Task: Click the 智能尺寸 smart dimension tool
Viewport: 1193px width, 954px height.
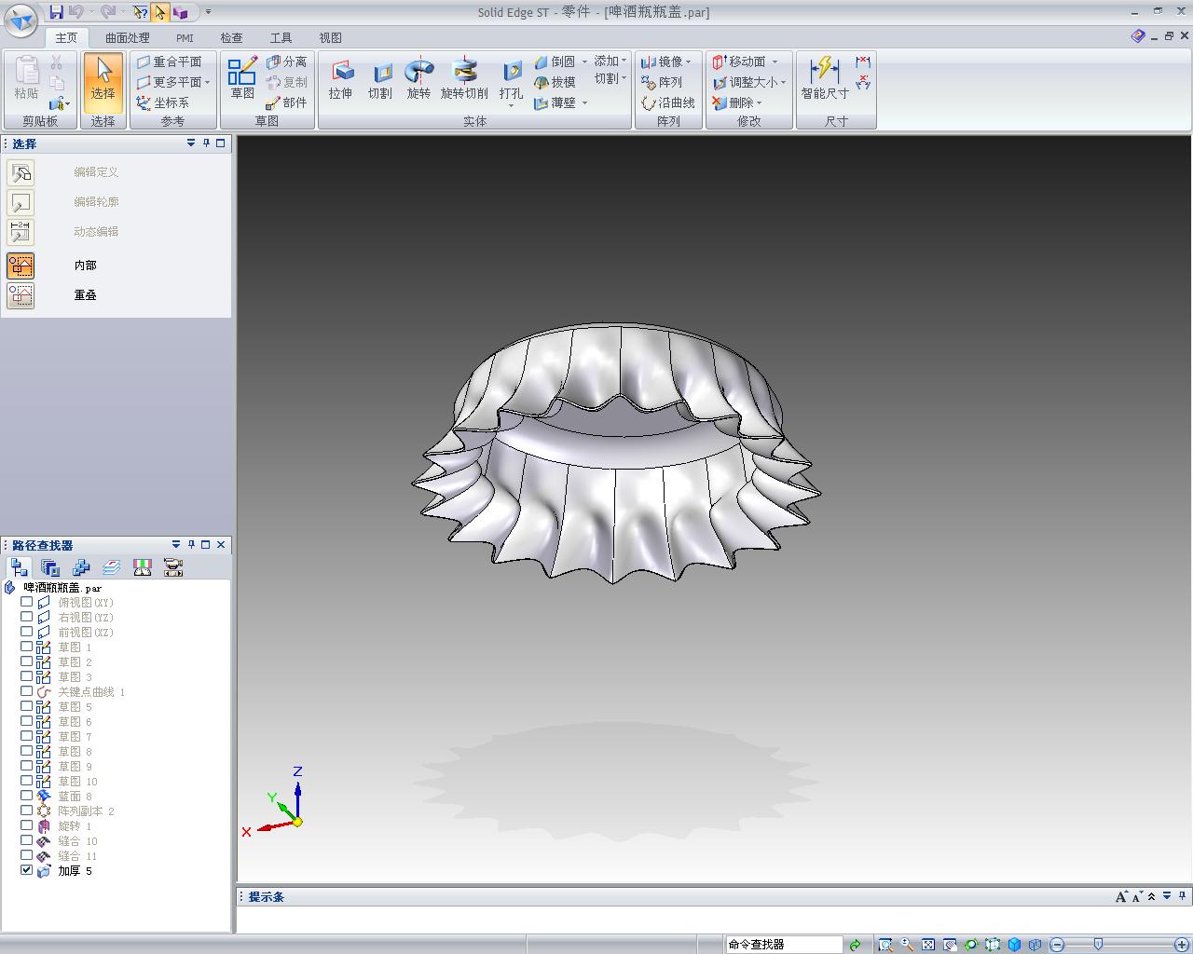Action: coord(825,79)
